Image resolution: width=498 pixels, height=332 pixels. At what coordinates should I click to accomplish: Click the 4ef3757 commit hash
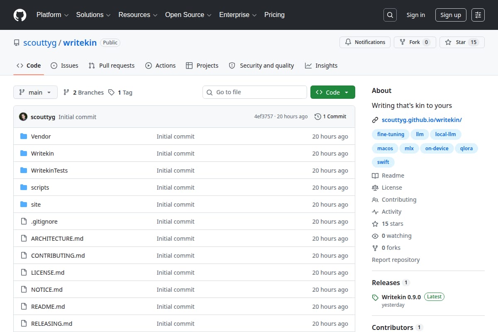coord(264,117)
